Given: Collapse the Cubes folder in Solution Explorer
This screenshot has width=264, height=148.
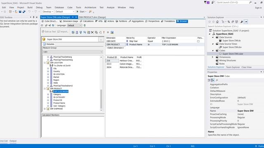Looking at the screenshot, I should [213, 51].
